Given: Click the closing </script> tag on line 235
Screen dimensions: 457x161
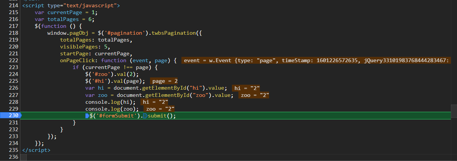Looking at the screenshot, I should click(36, 150).
